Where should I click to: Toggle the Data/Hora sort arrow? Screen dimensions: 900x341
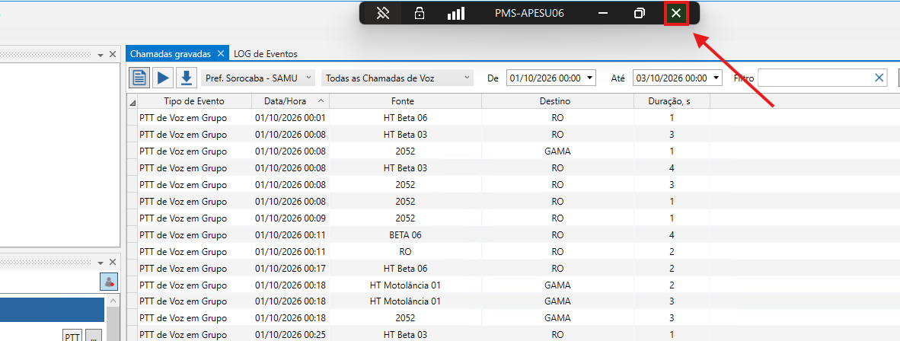[x=321, y=100]
